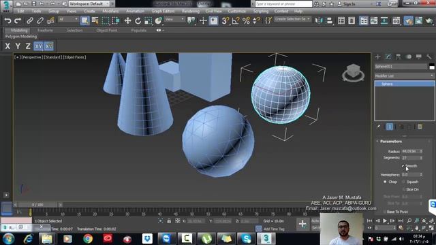Viewport: 436px width, 245px height.
Task: Open the selection filter All dropdown
Action: point(68,19)
